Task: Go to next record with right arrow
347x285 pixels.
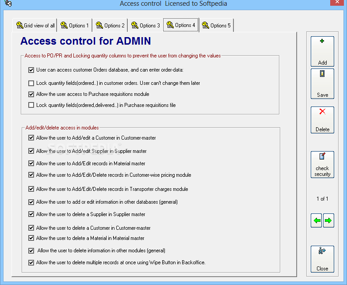Action: point(328,220)
